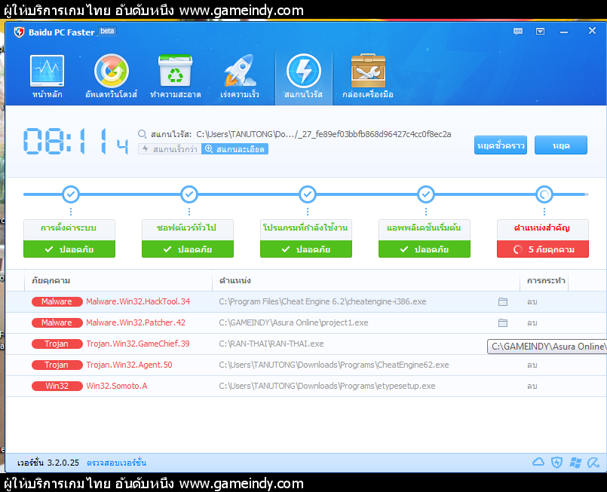The width and height of the screenshot is (607, 492).
Task: Click the หยุดชั่วคราว pause button
Action: click(501, 145)
